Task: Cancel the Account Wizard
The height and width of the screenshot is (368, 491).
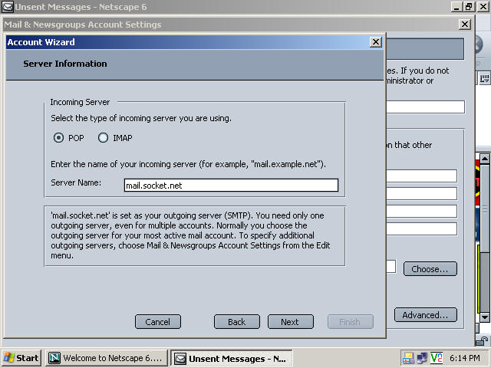Action: point(158,322)
